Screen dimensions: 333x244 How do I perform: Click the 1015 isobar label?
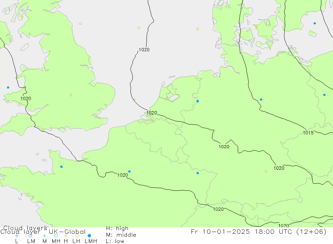pyautogui.click(x=308, y=133)
